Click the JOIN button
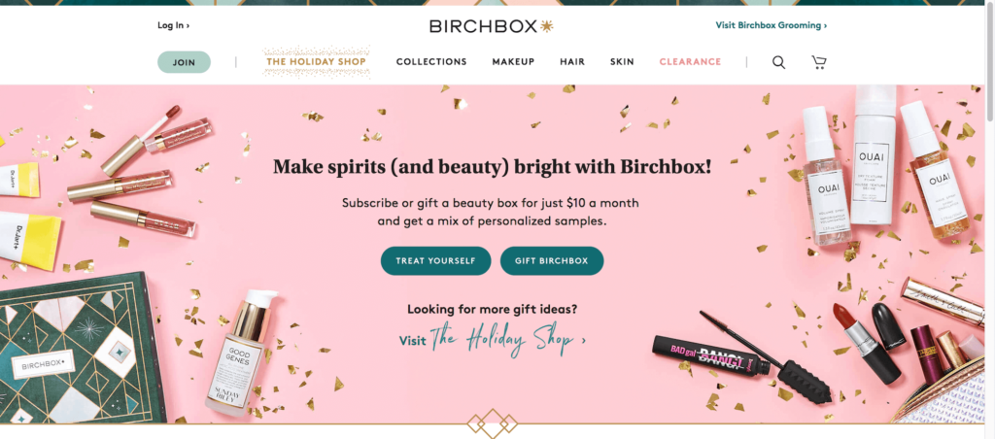 tap(184, 62)
